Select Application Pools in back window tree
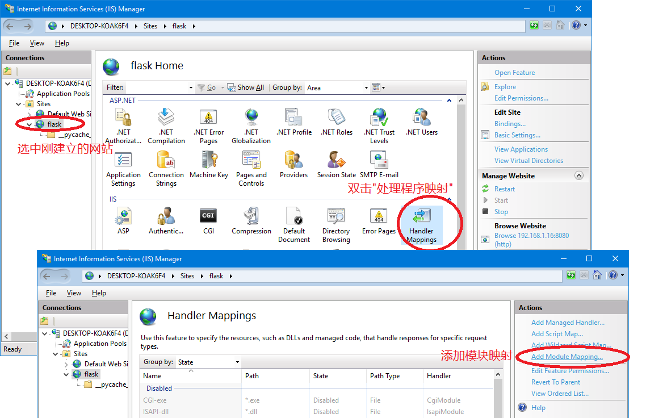This screenshot has height=418, width=646. pos(63,94)
